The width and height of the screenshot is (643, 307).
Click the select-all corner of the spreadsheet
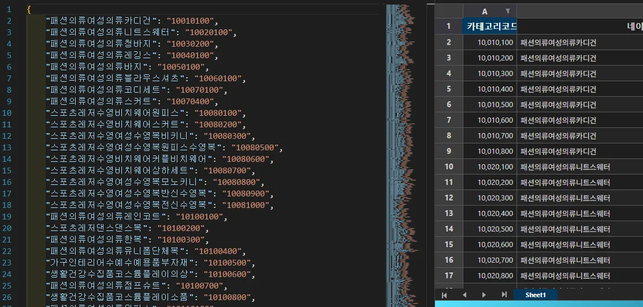(449, 11)
